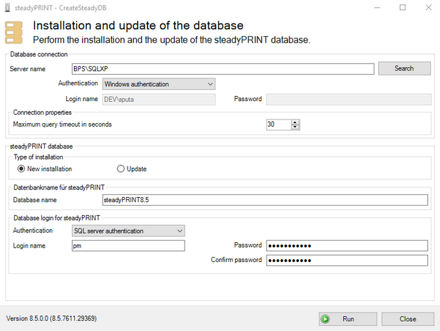Click the 'Datenbankname für steadyPRINT' group label
The image size is (440, 331).
click(x=59, y=187)
